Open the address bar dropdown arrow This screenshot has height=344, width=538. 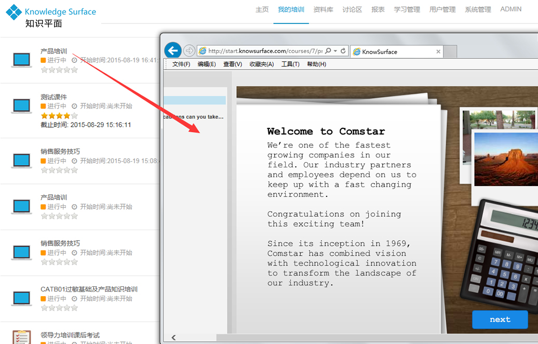335,51
